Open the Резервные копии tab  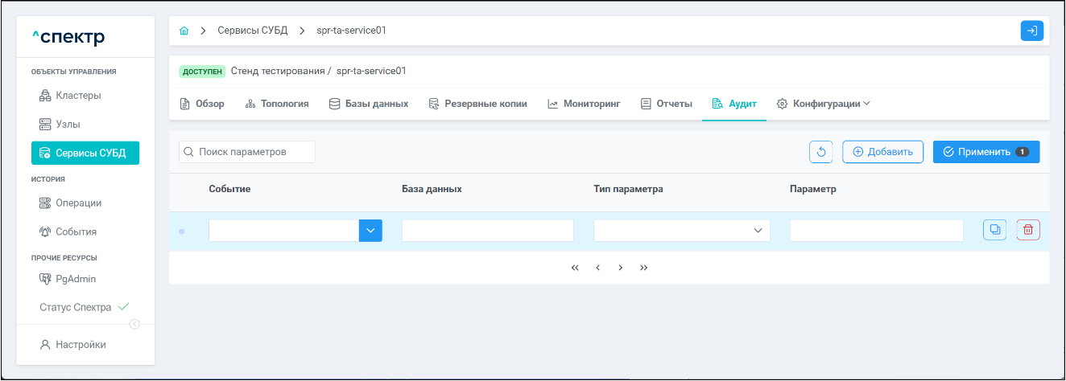tap(477, 104)
